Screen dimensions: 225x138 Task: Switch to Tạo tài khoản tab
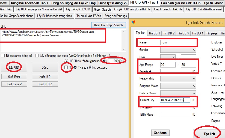click(213, 3)
